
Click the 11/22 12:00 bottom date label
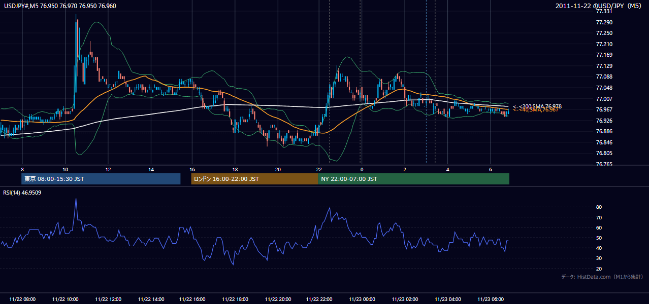108,299
